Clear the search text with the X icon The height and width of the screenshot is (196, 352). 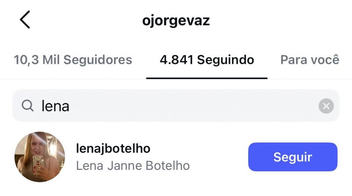pyautogui.click(x=326, y=106)
